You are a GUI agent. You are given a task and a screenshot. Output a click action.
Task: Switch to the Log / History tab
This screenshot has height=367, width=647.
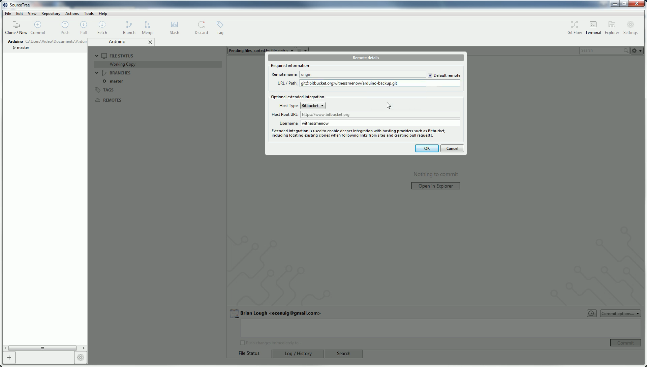tap(298, 354)
